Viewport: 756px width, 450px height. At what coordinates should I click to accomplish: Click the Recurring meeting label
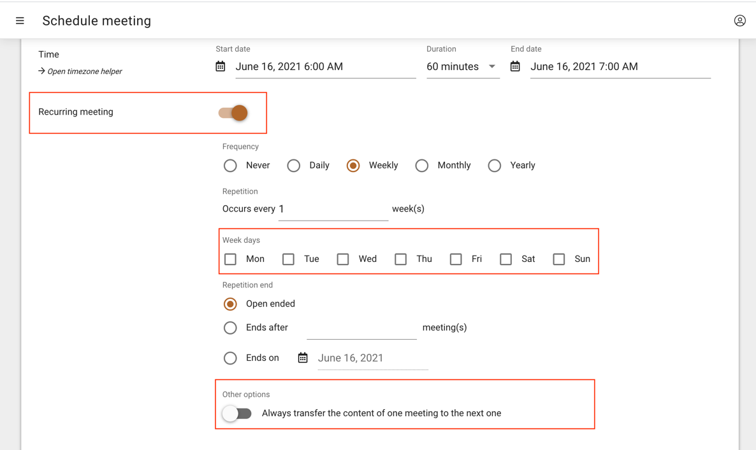(76, 112)
